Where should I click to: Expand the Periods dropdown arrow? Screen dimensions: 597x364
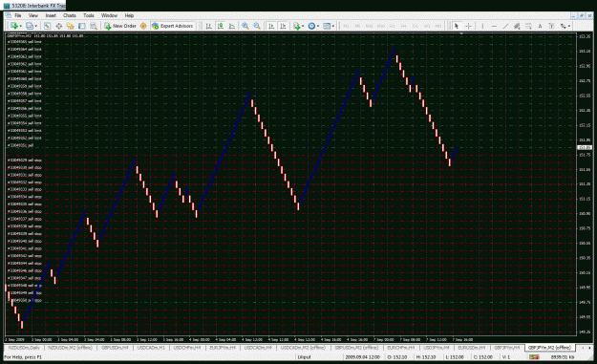(318, 26)
